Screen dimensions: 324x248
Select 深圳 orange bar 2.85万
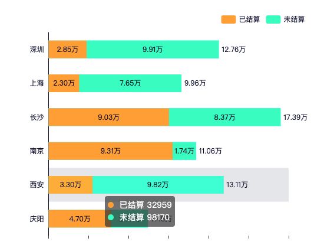[x=68, y=50]
